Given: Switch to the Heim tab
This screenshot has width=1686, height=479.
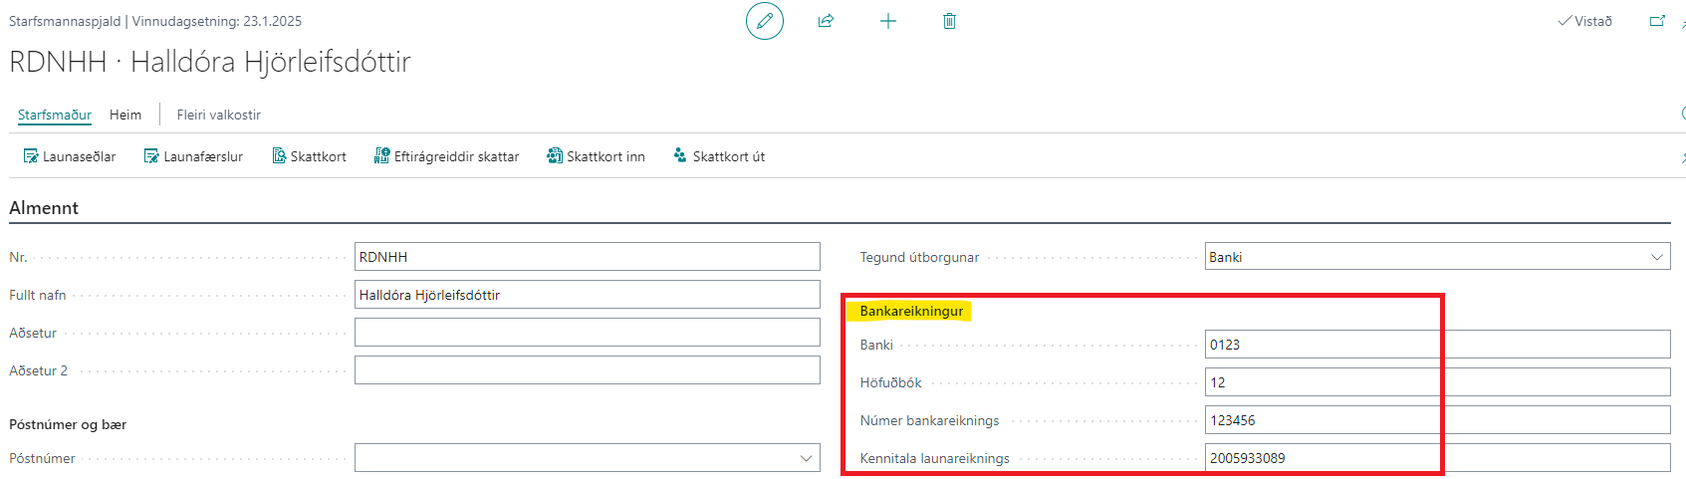Looking at the screenshot, I should (125, 115).
